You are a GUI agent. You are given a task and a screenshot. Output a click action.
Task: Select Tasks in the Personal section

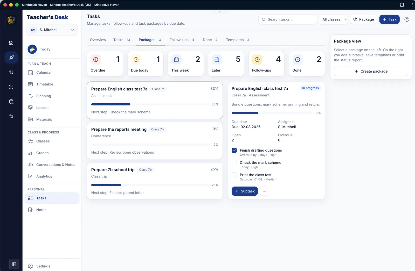(52, 198)
